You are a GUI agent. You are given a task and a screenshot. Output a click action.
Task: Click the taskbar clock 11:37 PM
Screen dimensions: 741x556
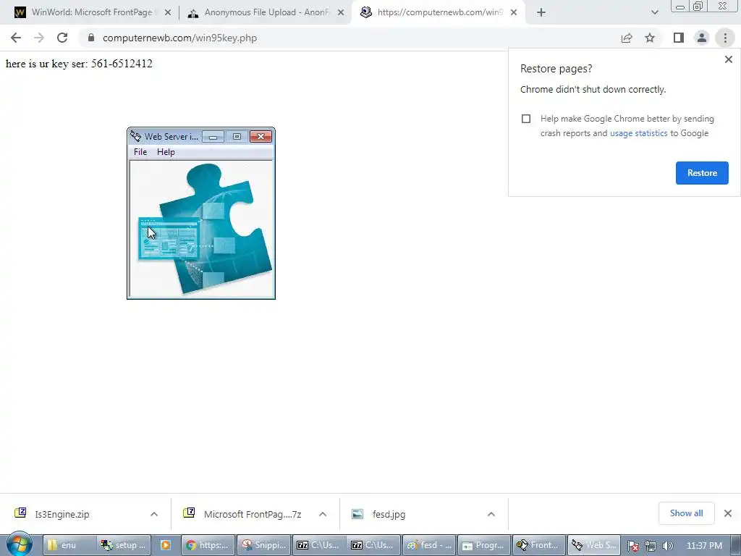pyautogui.click(x=704, y=546)
